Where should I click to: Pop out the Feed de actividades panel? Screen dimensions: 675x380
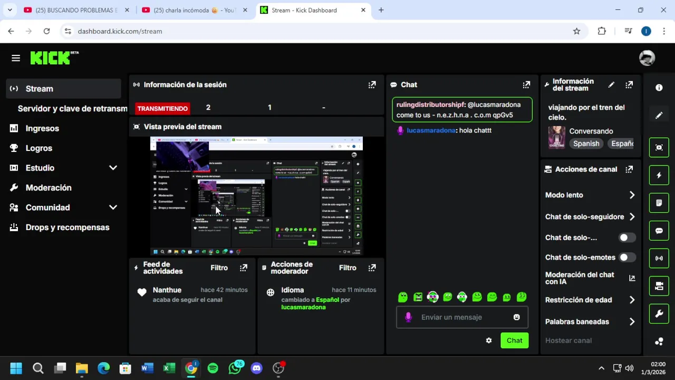(244, 268)
